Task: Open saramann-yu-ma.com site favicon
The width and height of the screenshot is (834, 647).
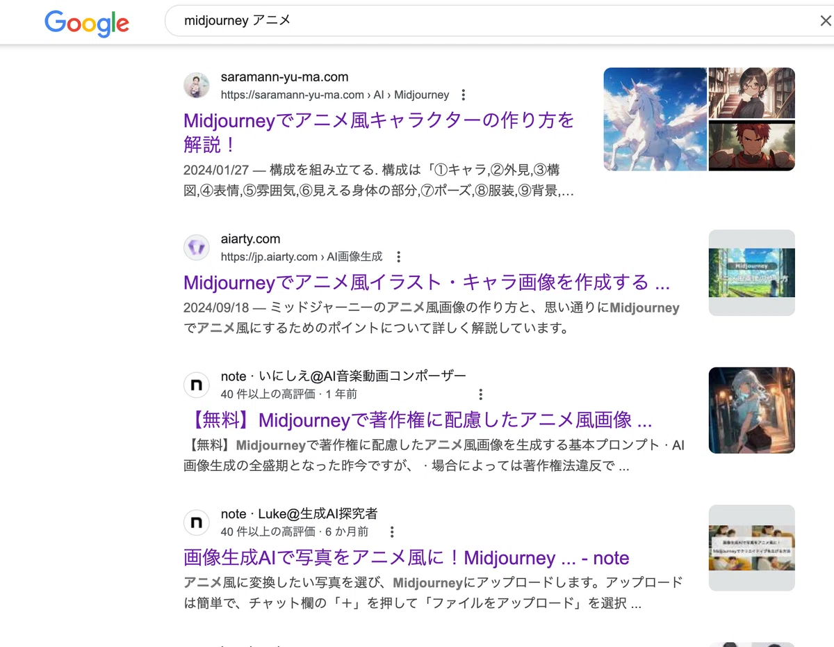Action: (197, 86)
